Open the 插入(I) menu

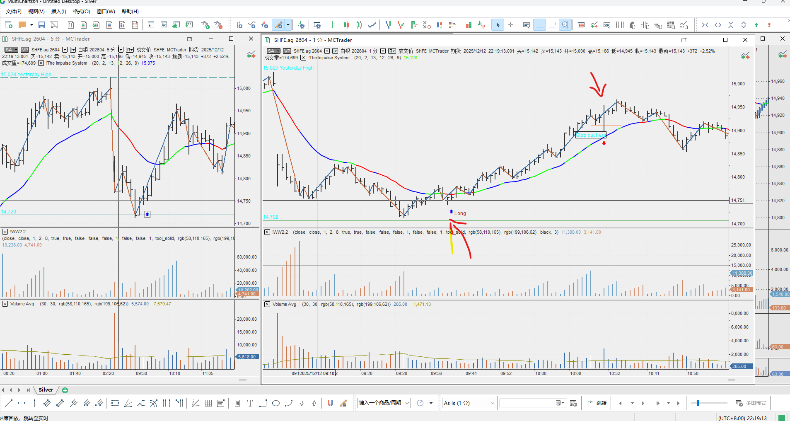click(x=58, y=12)
